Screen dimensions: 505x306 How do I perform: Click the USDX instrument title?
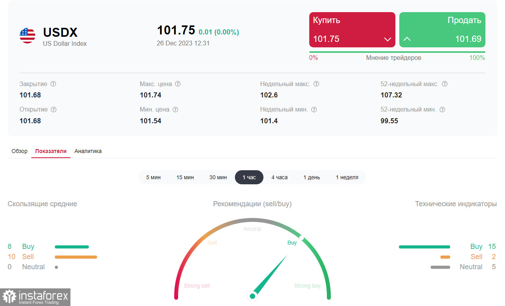pyautogui.click(x=60, y=32)
